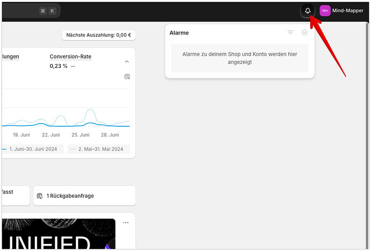
Task: Collapse the analytics chart panel
Action: [x=127, y=61]
